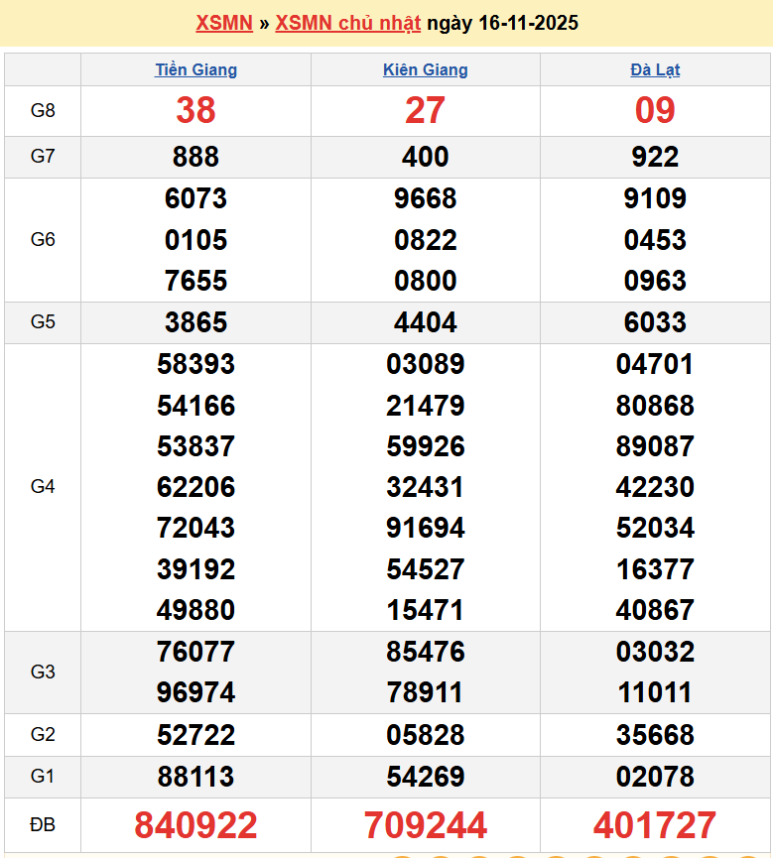Click Tiền Giang special prize number 840922
The image size is (773, 858).
pyautogui.click(x=195, y=825)
